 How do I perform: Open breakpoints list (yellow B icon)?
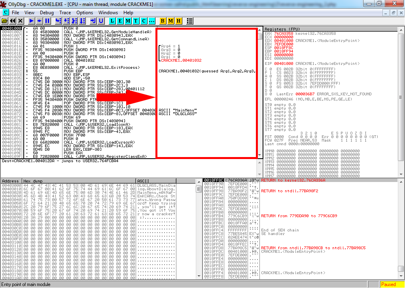click(x=163, y=21)
